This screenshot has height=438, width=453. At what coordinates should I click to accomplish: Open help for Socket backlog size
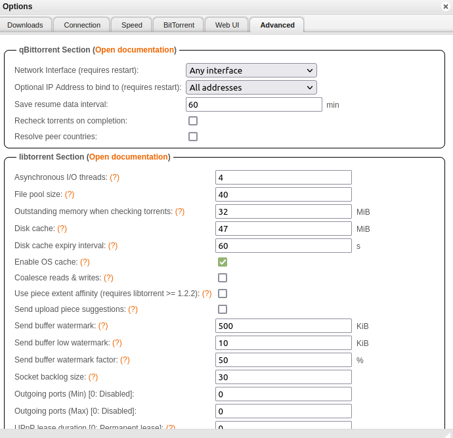(x=93, y=377)
